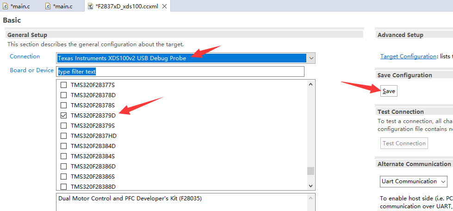Click the Advanced Setup section header
453x211 pixels.
(400, 35)
